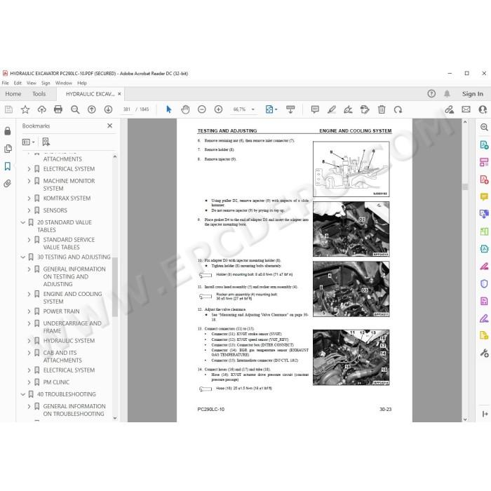Open zoom level dropdown

coord(253,109)
